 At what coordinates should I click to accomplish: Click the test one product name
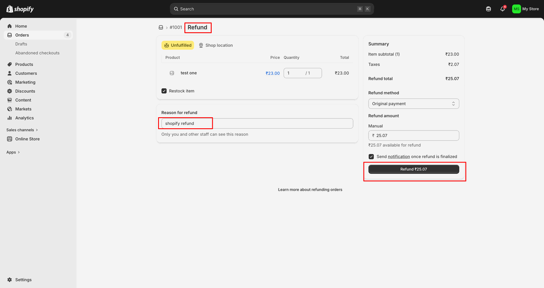click(189, 73)
